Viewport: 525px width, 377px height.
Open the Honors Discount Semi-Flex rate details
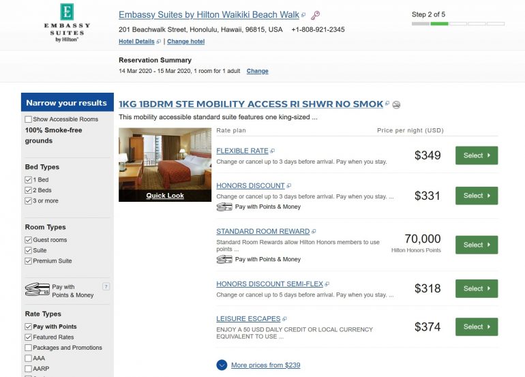[269, 284]
